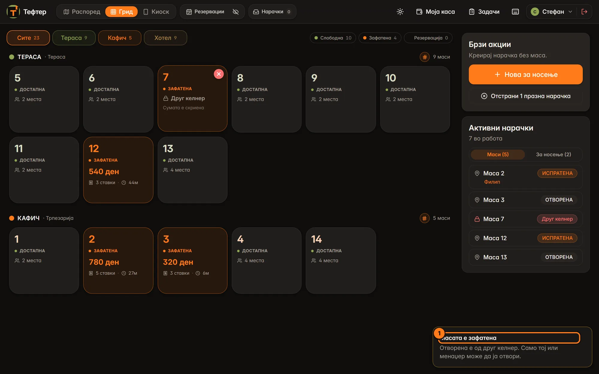Select the За носење (2) tab
This screenshot has width=599, height=374.
(x=553, y=154)
